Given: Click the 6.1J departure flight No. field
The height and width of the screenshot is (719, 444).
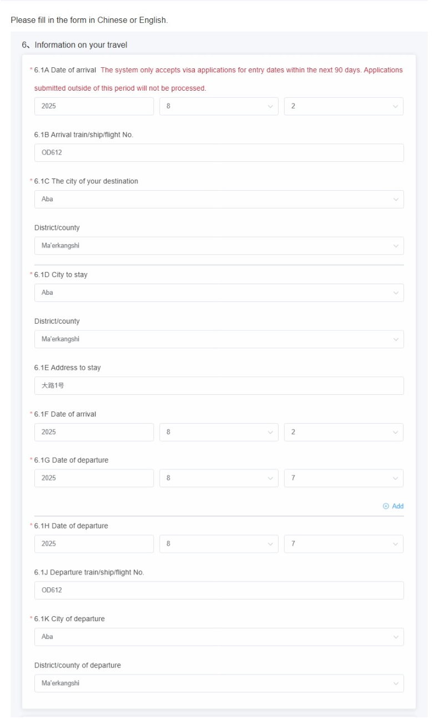Looking at the screenshot, I should coord(219,590).
